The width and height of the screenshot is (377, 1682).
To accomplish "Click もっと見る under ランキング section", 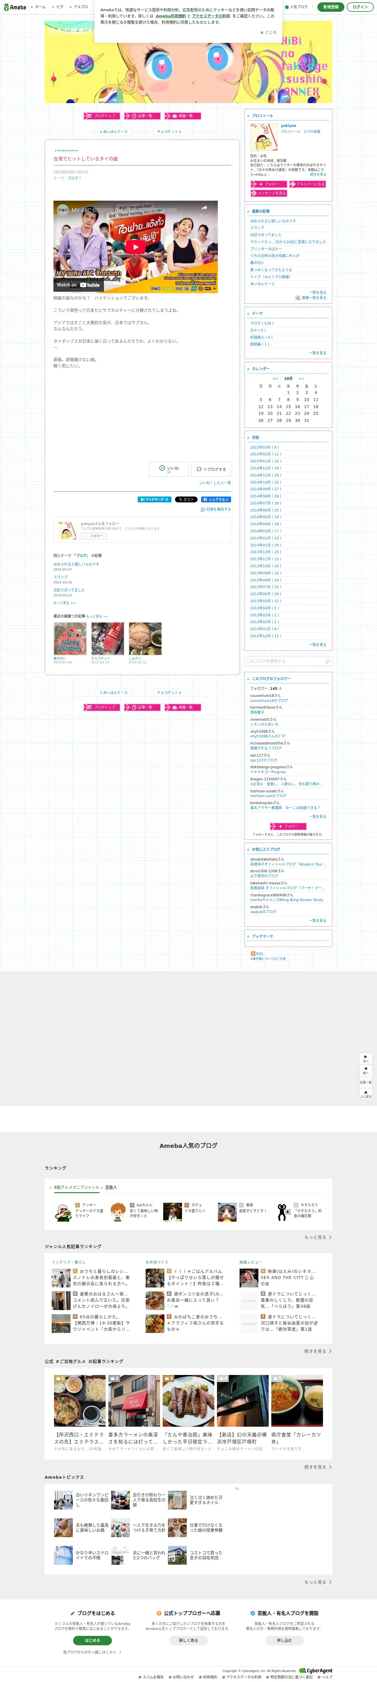I will pyautogui.click(x=318, y=1237).
